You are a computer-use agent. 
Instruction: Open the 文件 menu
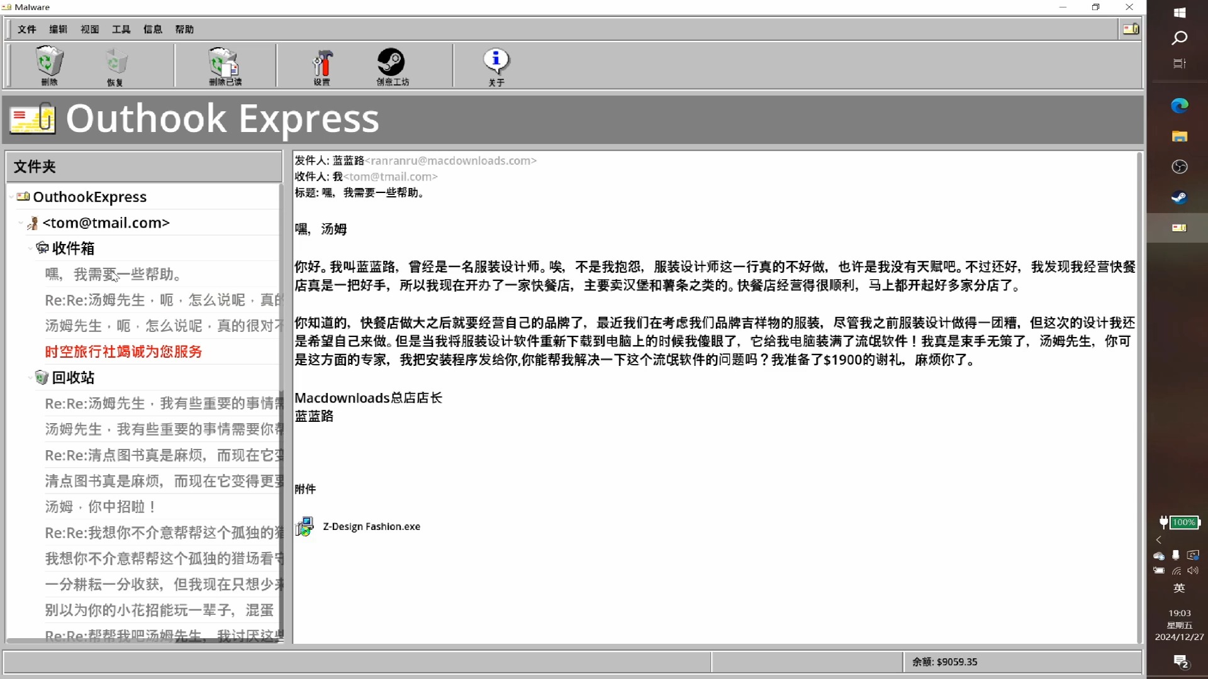coord(27,29)
